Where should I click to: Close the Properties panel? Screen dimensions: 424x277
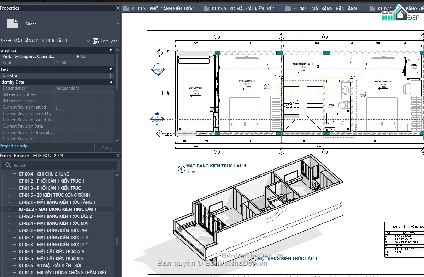click(x=118, y=8)
